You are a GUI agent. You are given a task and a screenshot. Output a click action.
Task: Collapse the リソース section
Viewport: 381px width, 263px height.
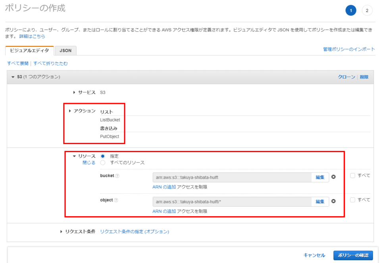(x=74, y=156)
